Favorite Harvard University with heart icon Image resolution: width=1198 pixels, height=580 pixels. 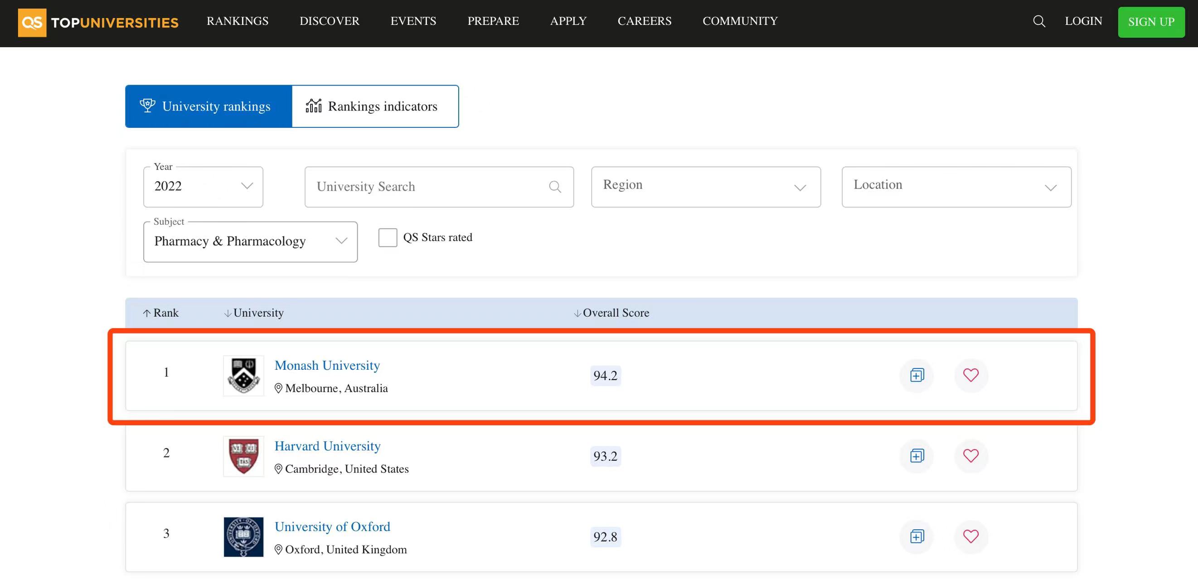(970, 456)
